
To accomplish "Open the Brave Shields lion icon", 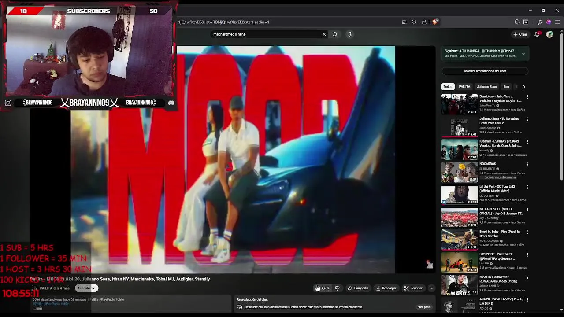I will coord(435,22).
